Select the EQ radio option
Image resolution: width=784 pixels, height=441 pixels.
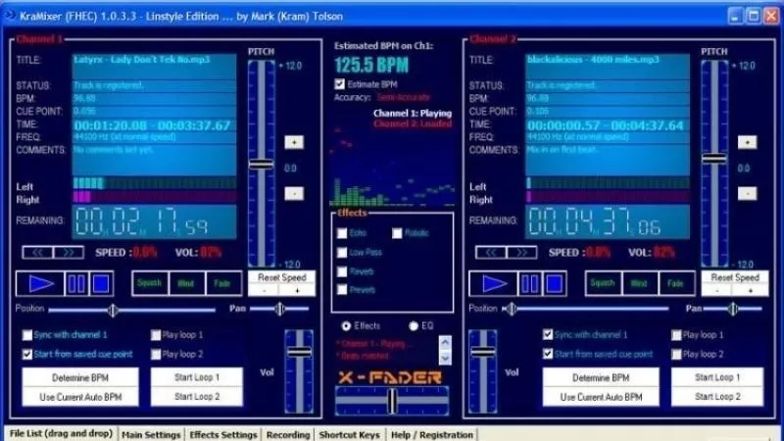tap(414, 326)
